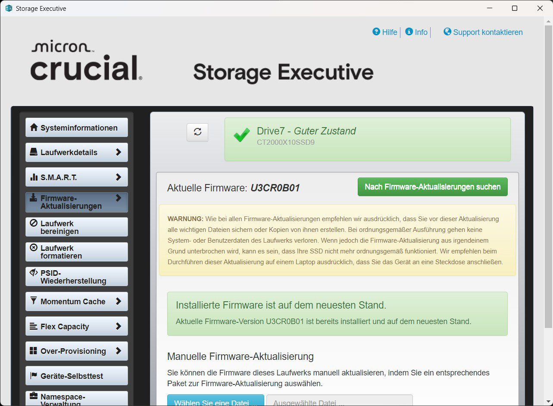Open the Firmware-Aktualisierungen menu item
Viewport: 553px width, 406px height.
(x=71, y=202)
